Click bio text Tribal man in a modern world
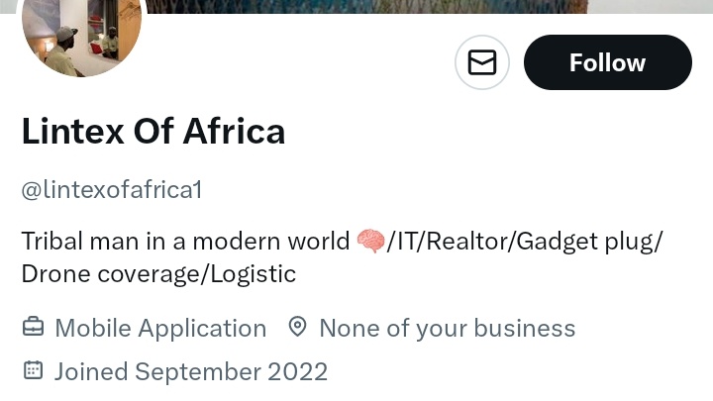The width and height of the screenshot is (713, 401). [x=185, y=241]
